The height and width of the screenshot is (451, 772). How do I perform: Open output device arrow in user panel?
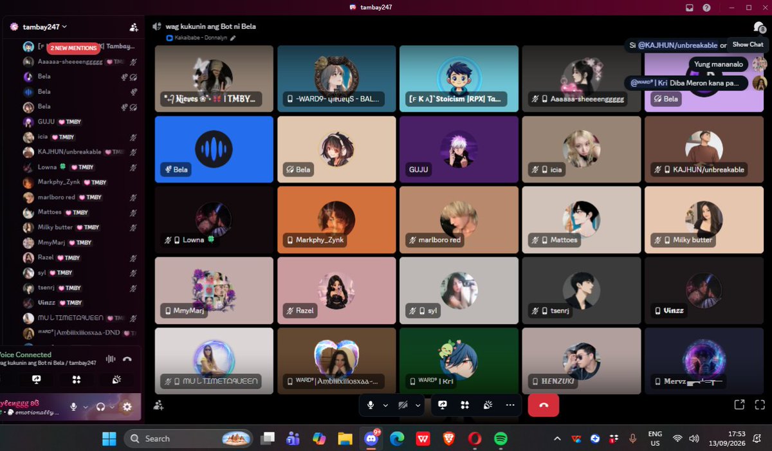tap(112, 407)
